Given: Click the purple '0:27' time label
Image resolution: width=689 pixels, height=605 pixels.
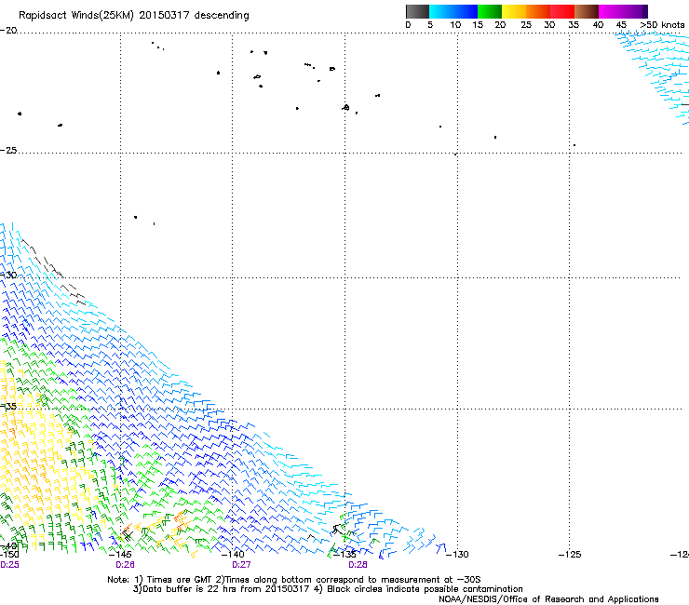Looking at the screenshot, I should [241, 565].
